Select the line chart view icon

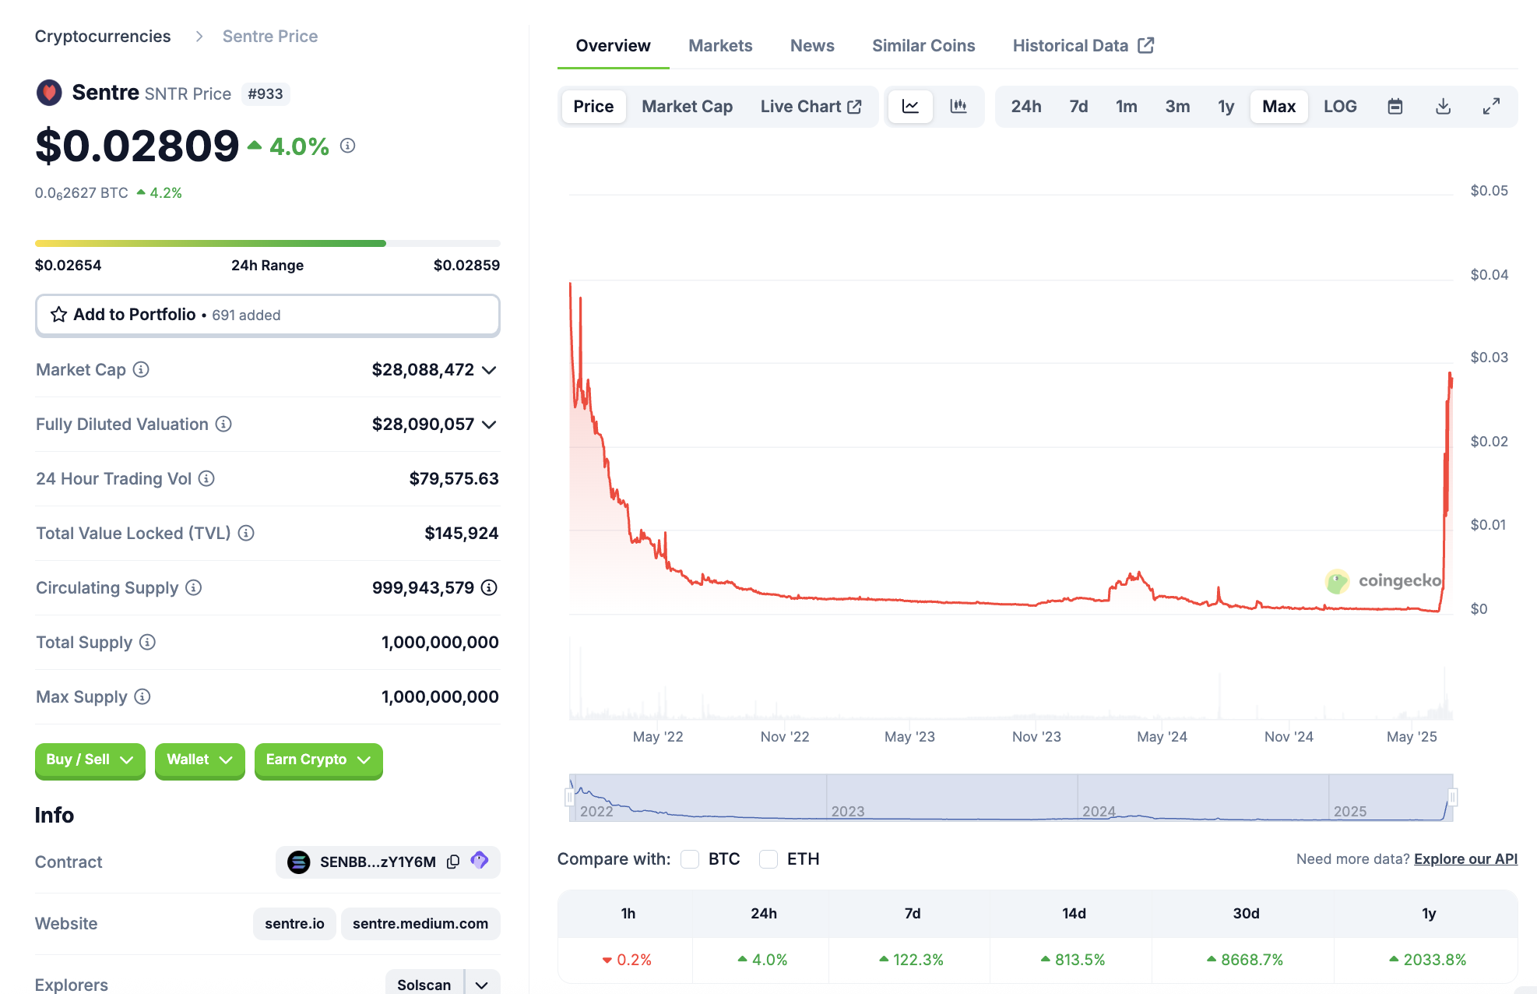click(x=910, y=107)
